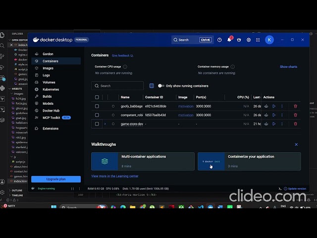Open View more in the Learning center

(114, 176)
